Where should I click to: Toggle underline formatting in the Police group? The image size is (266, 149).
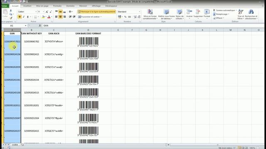tap(28, 17)
